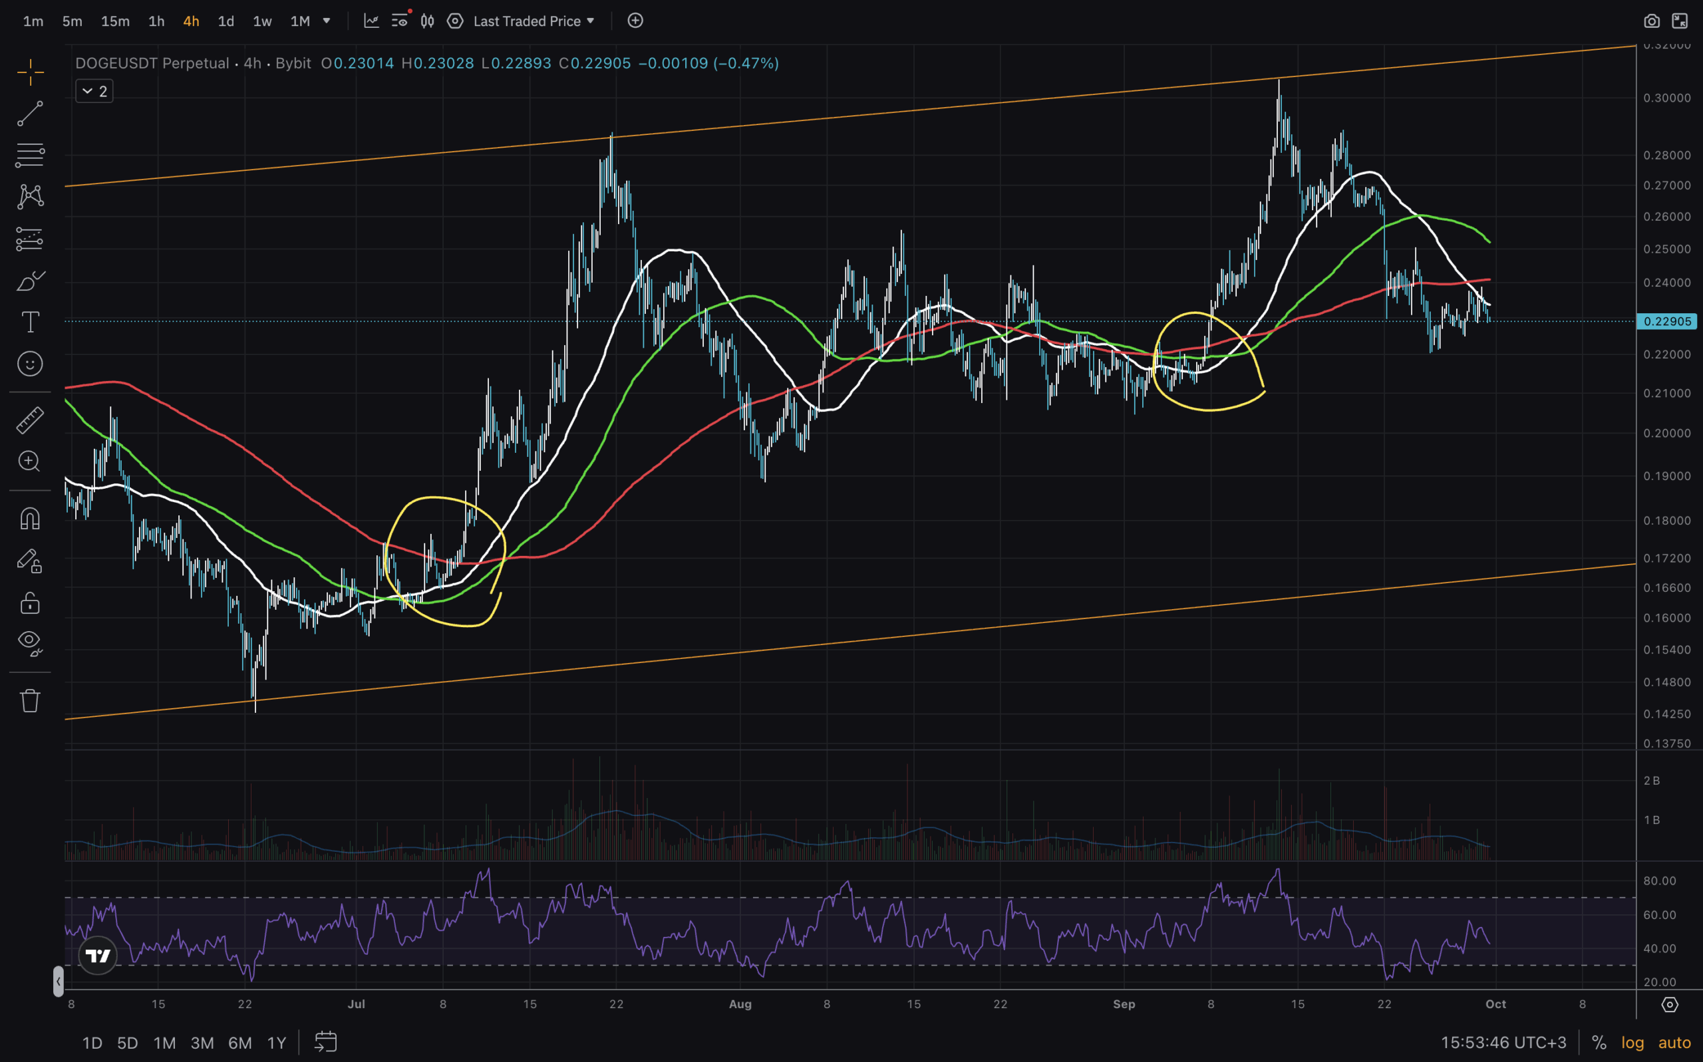This screenshot has width=1703, height=1062.
Task: Open the emoji icons tool
Action: coord(29,364)
